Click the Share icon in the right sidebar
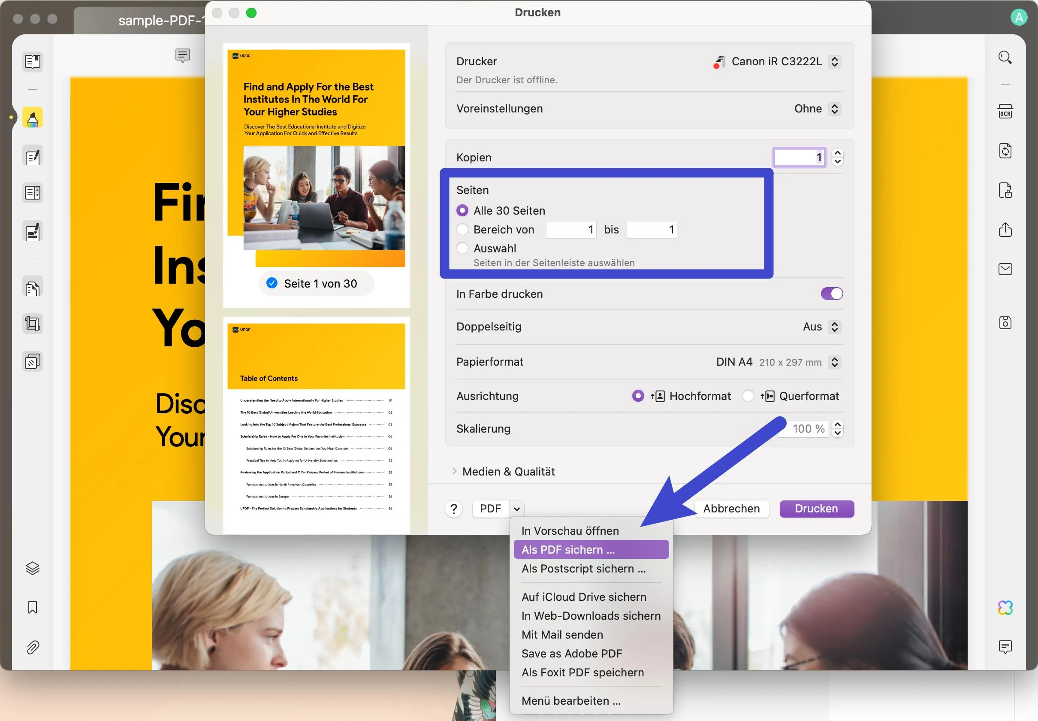Screen dimensions: 1038x721 (1006, 230)
